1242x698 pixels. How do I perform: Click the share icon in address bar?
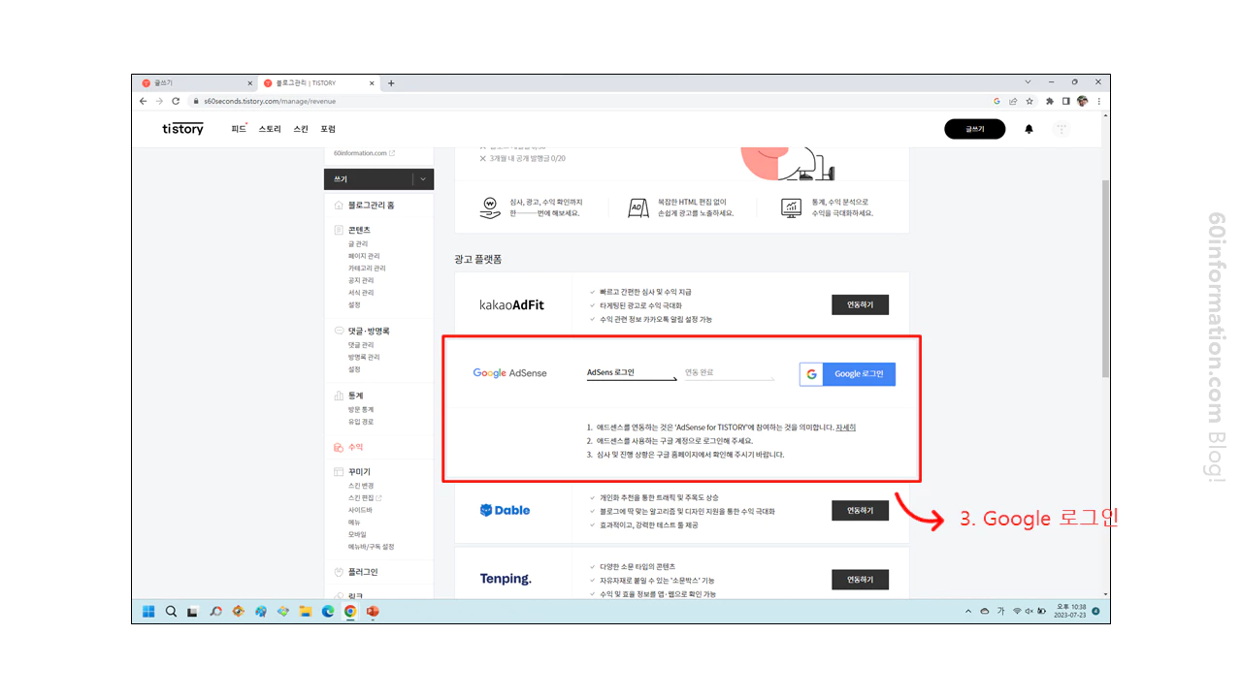1013,101
